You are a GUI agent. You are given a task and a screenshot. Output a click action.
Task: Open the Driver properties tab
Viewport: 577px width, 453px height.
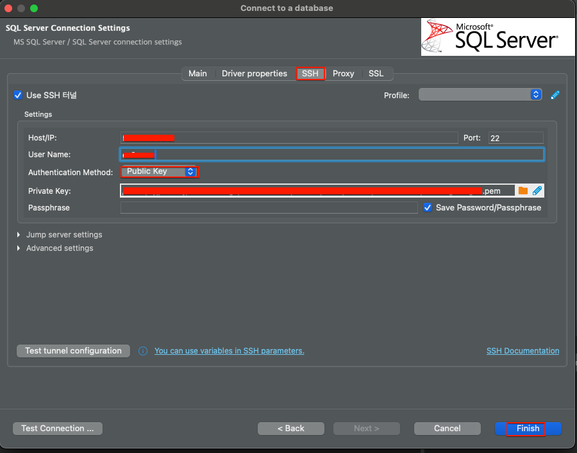coord(254,74)
